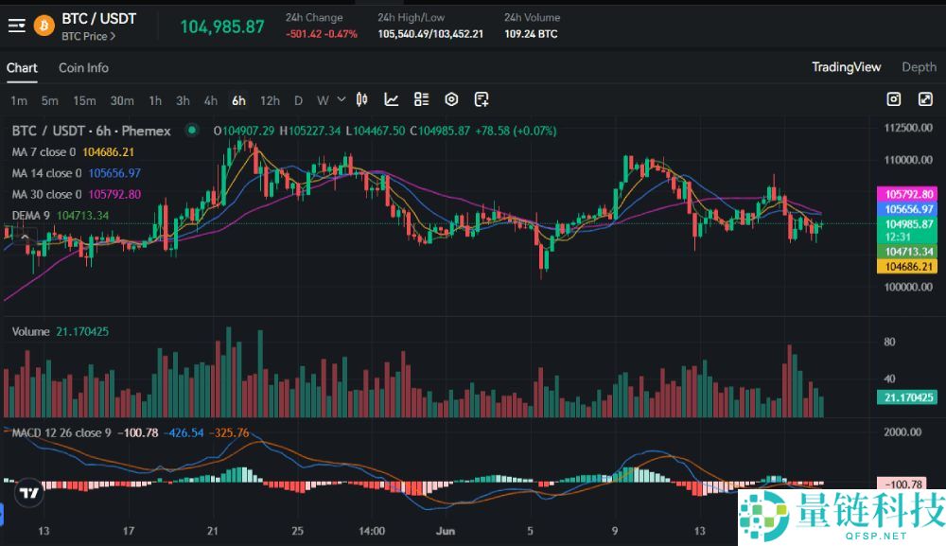Select the 30m timeframe

click(122, 100)
